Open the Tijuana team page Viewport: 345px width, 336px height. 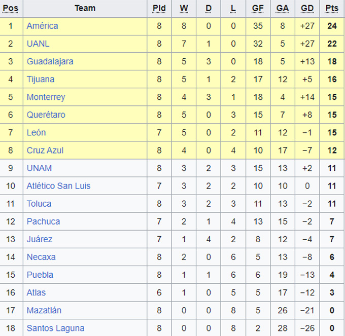pyautogui.click(x=41, y=79)
